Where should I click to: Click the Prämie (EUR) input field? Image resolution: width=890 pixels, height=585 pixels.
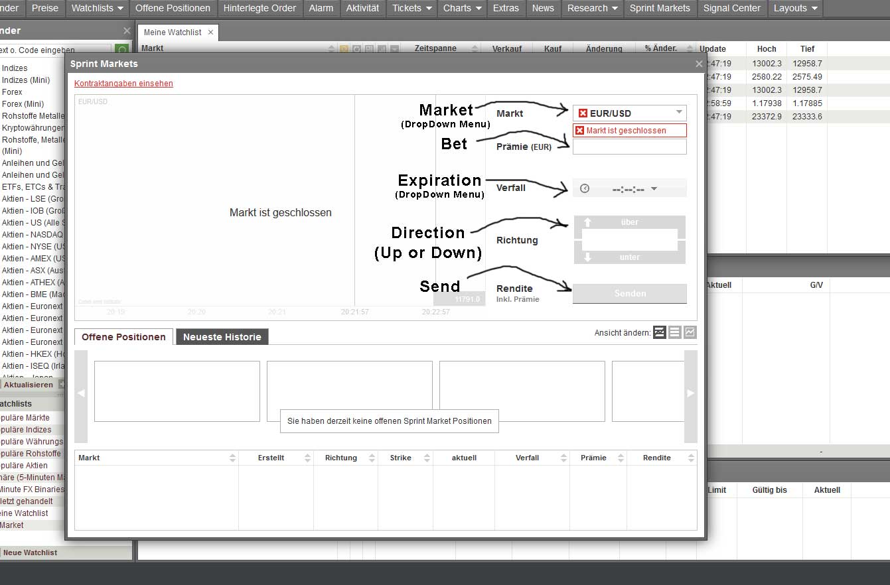(x=629, y=147)
